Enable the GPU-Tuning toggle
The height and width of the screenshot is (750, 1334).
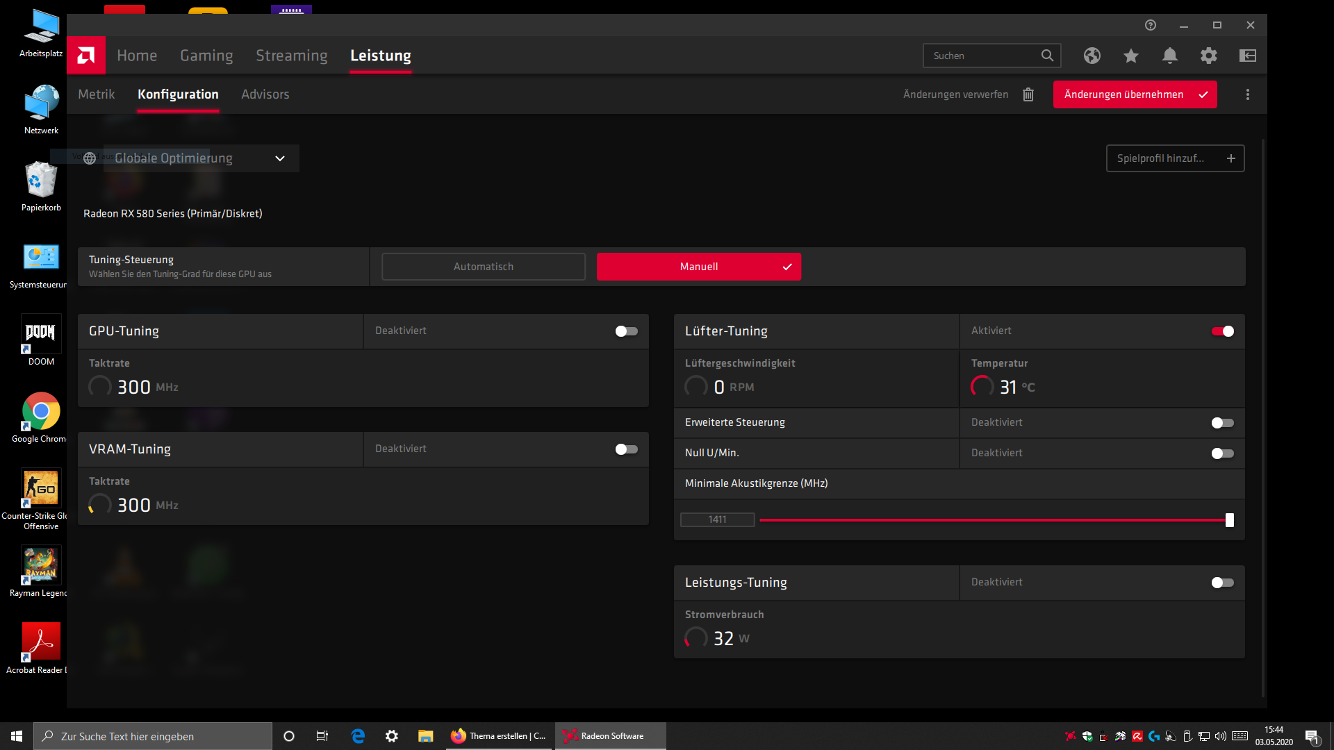(626, 331)
